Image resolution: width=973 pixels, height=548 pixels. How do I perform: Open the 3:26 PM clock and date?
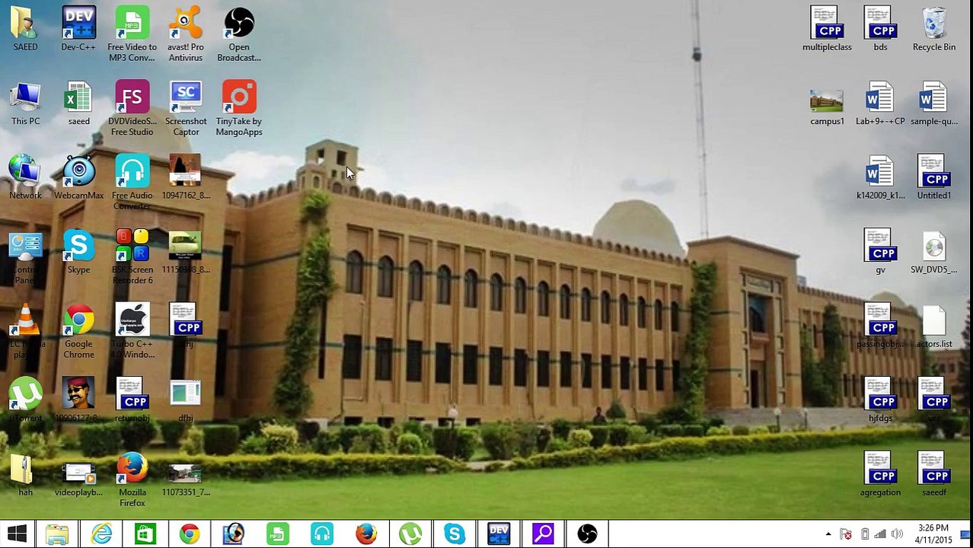point(933,534)
